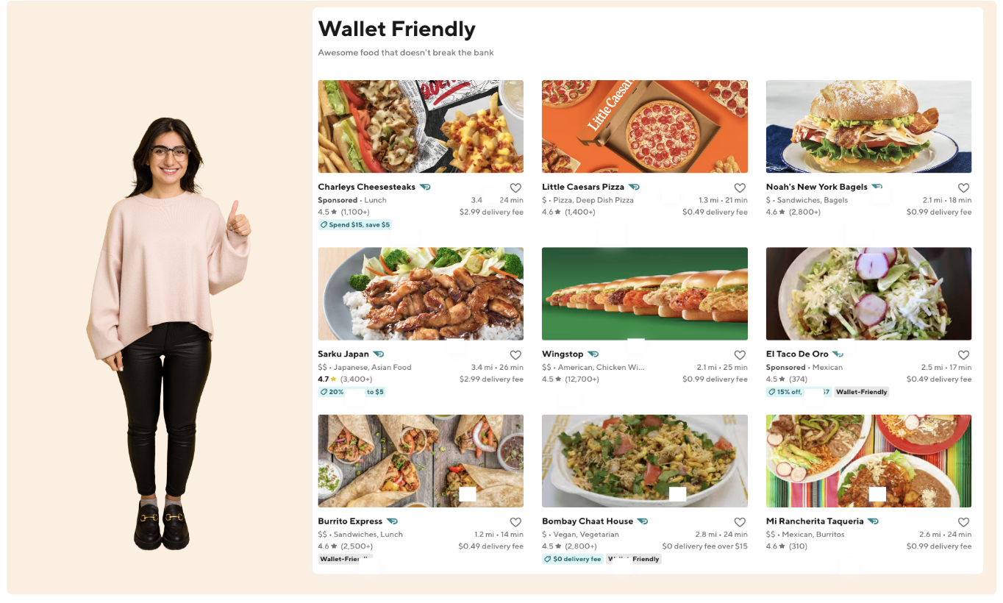Open the Charleys Cheesesteaks food photo

421,126
